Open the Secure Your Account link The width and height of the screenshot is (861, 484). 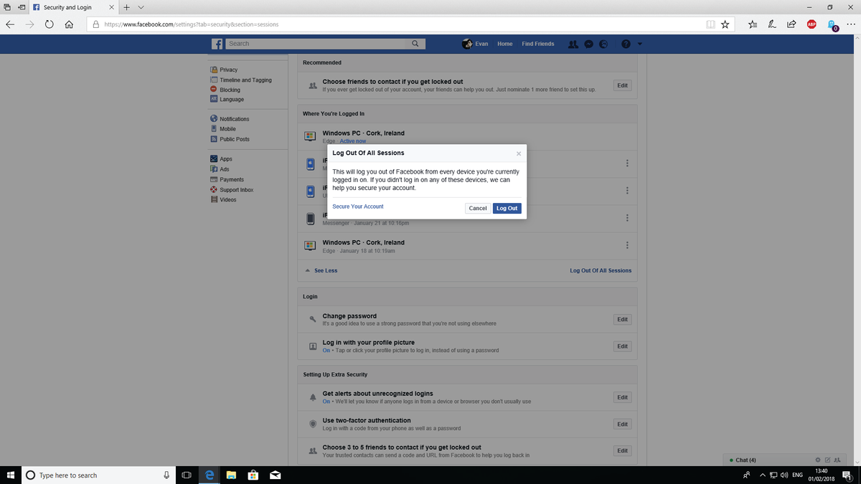(357, 207)
